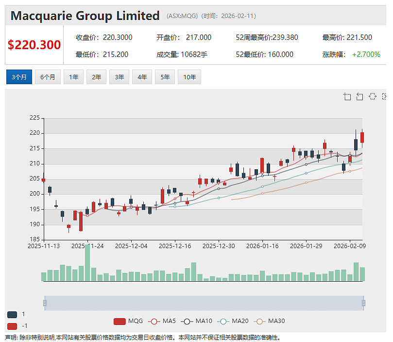Viewport: 393px width, 342px height.
Task: Click the middle of the data zoom bar
Action: pyautogui.click(x=204, y=303)
